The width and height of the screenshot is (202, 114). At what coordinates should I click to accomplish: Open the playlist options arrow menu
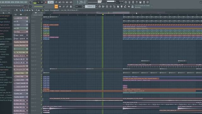coord(15,10)
